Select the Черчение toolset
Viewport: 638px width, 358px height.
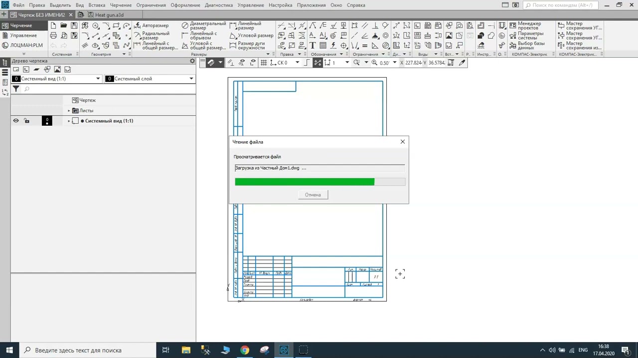pyautogui.click(x=23, y=25)
